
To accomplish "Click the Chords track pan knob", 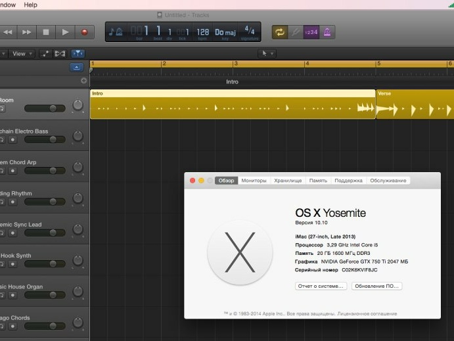I will click(78, 323).
